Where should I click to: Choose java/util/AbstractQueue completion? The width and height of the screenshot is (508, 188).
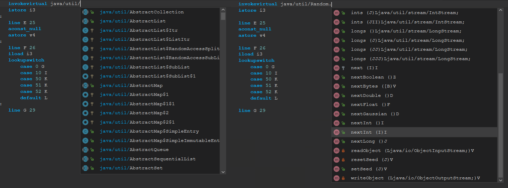[150, 150]
